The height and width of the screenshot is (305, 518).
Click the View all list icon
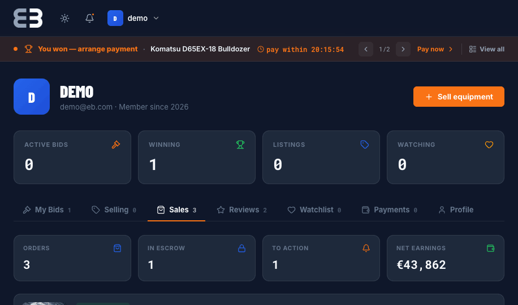click(473, 49)
